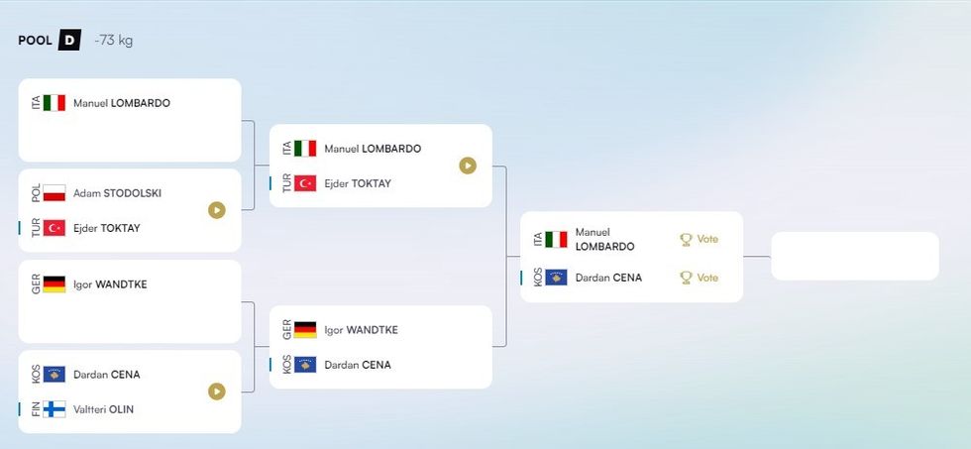Image resolution: width=971 pixels, height=449 pixels.
Task: Open Valtteri Olin's profile link
Action: (103, 409)
